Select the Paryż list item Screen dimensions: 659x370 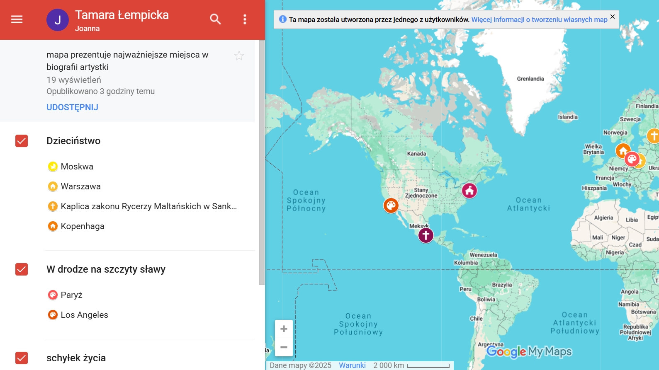[x=71, y=295]
